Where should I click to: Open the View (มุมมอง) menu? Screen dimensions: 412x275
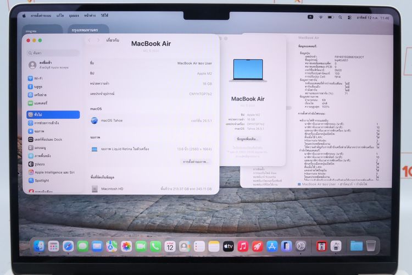[x=74, y=16]
